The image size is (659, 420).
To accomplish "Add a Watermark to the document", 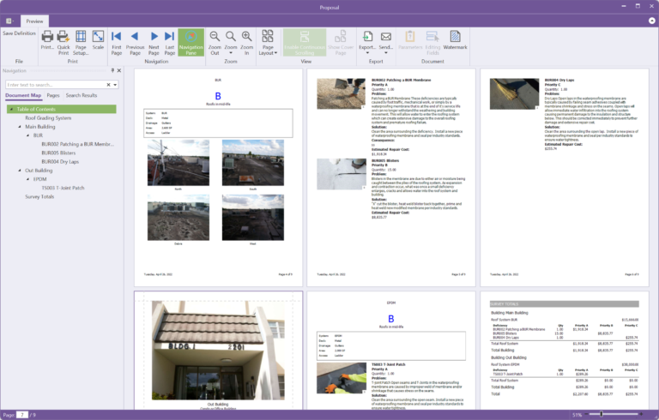I will 455,40.
